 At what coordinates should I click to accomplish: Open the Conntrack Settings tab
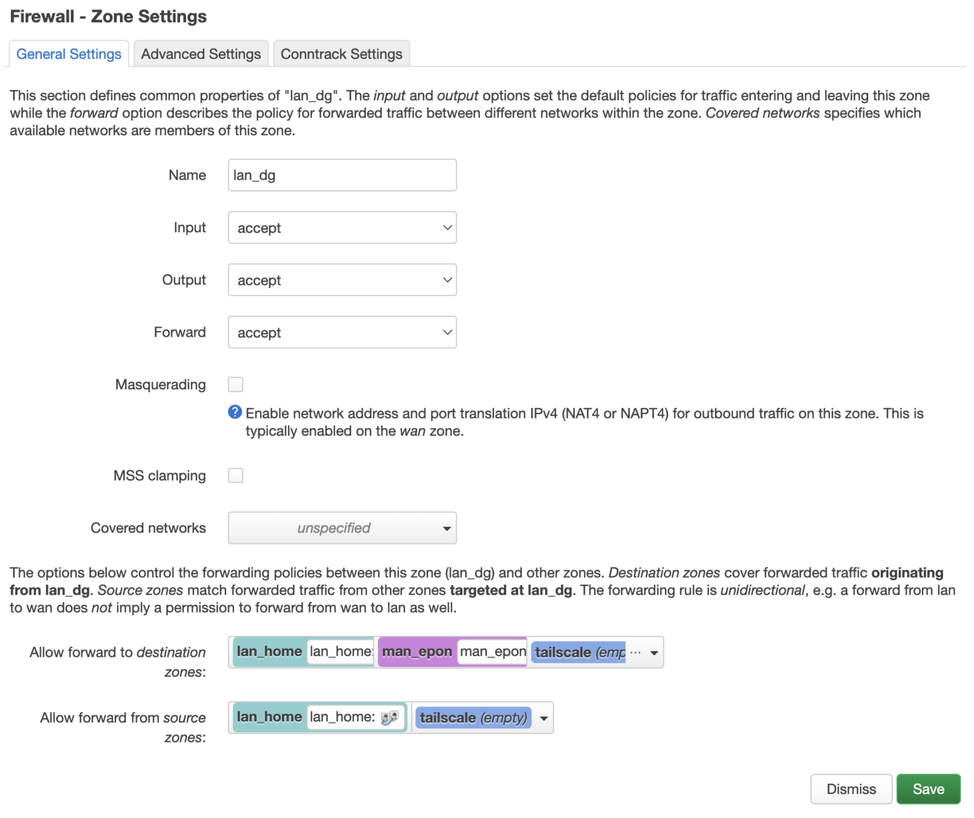341,54
